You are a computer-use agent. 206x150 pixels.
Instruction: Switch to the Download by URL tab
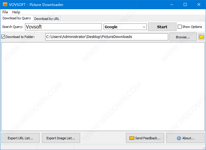coord(47,19)
